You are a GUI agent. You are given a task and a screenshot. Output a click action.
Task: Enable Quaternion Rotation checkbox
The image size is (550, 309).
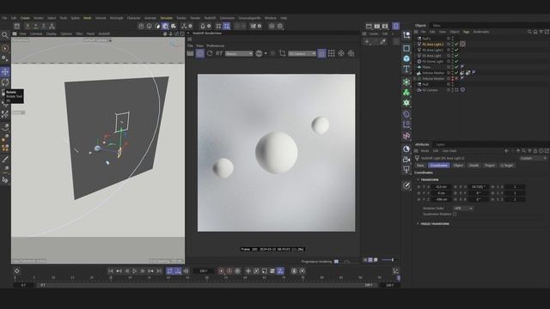pyautogui.click(x=455, y=214)
